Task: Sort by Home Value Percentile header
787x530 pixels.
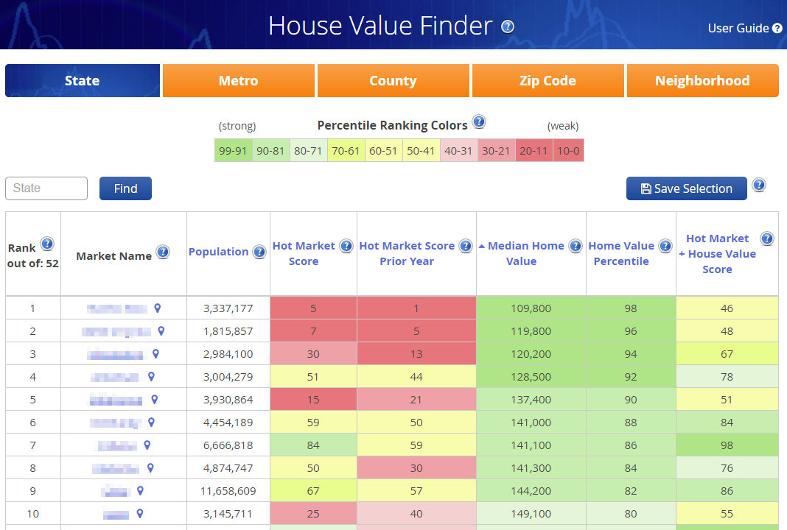Action: point(621,253)
